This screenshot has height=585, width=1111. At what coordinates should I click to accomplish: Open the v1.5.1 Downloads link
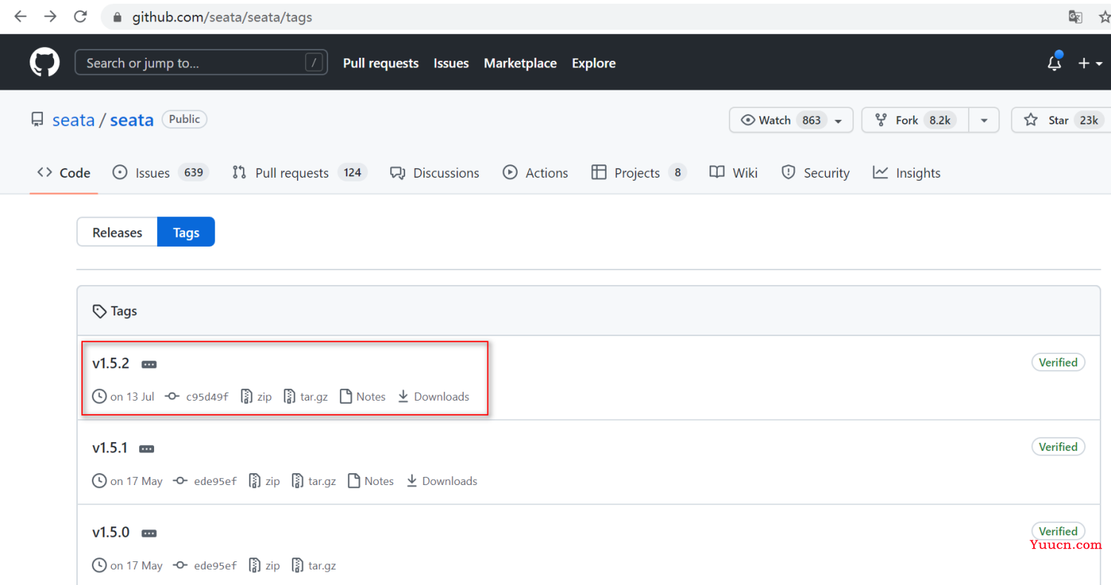tap(441, 481)
